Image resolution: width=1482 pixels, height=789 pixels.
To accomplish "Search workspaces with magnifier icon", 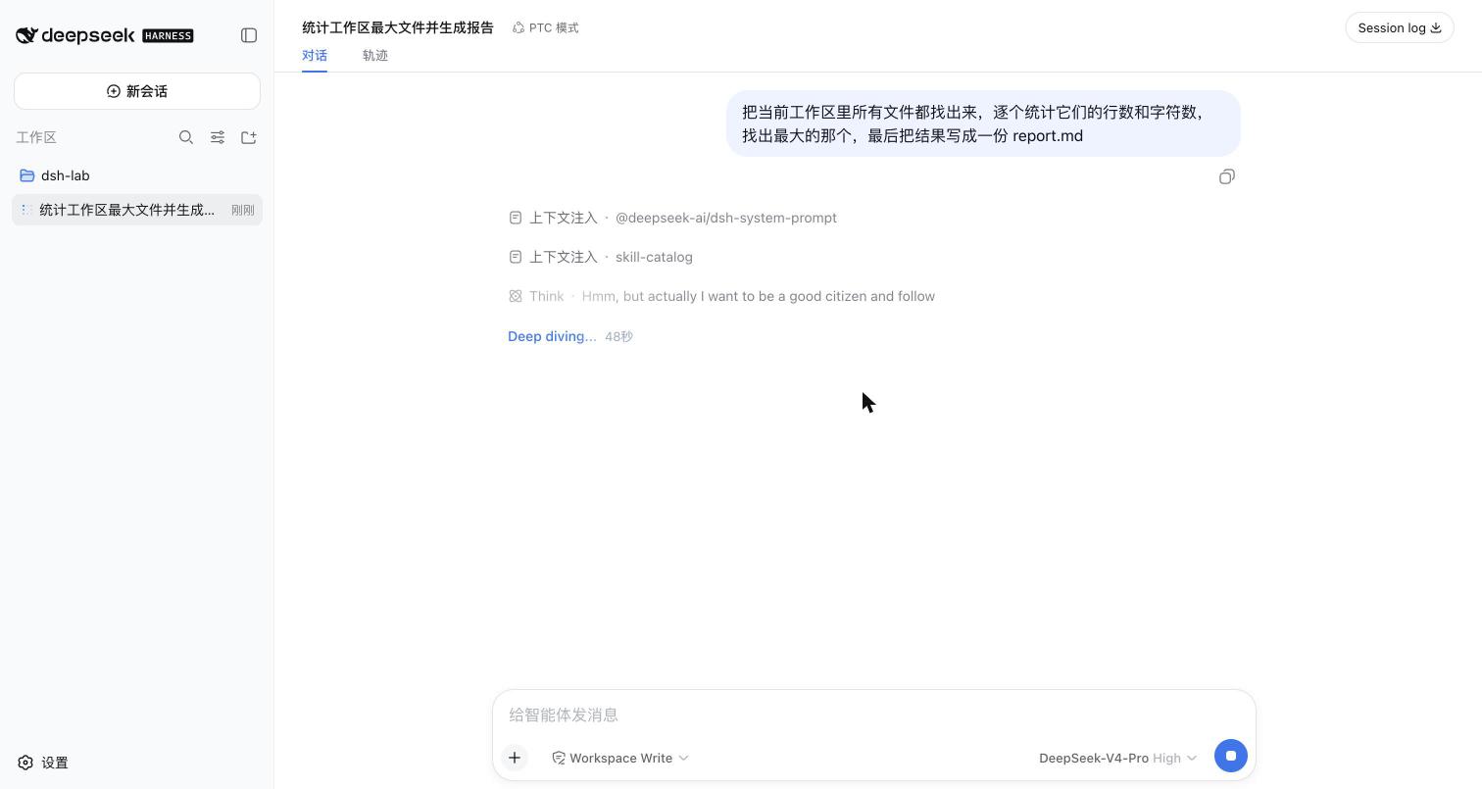I will coord(186,137).
